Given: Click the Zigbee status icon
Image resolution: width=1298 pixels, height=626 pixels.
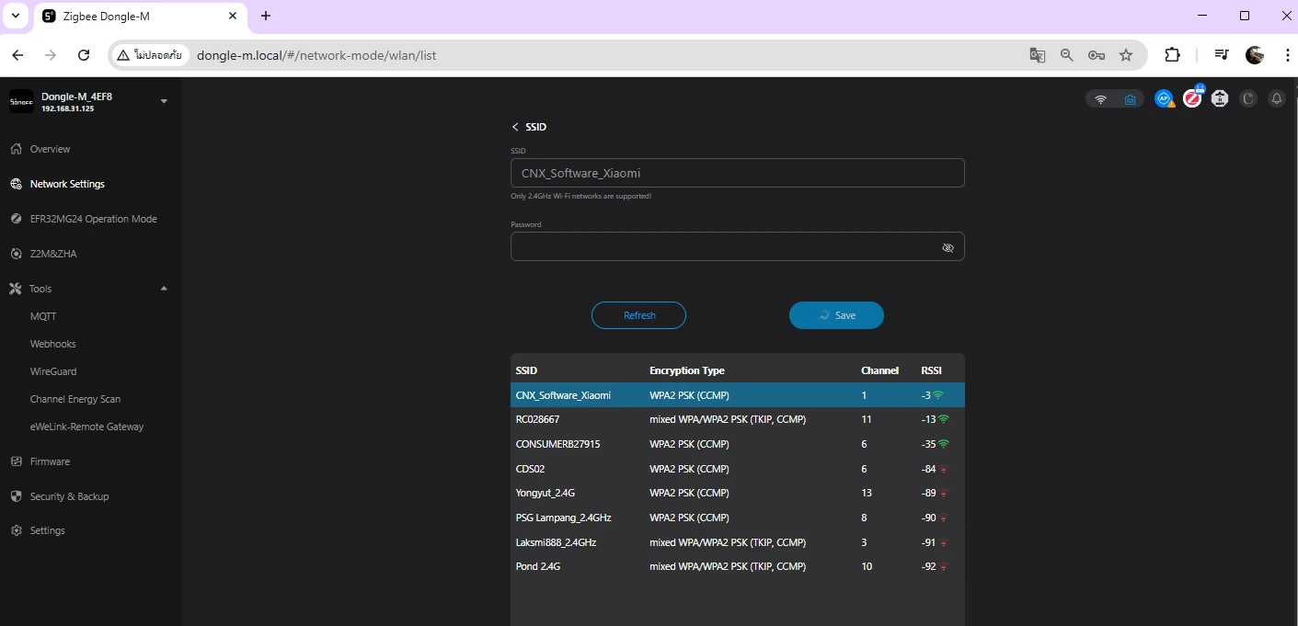Looking at the screenshot, I should [1192, 98].
